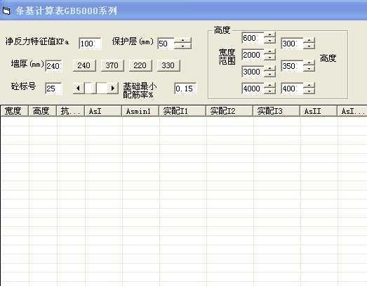The width and height of the screenshot is (367, 286).
Task: Set wall thickness with the 330 button
Action: (x=168, y=65)
